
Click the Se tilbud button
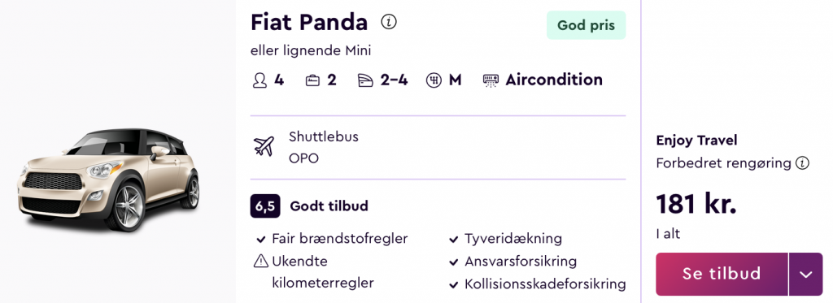(x=722, y=274)
